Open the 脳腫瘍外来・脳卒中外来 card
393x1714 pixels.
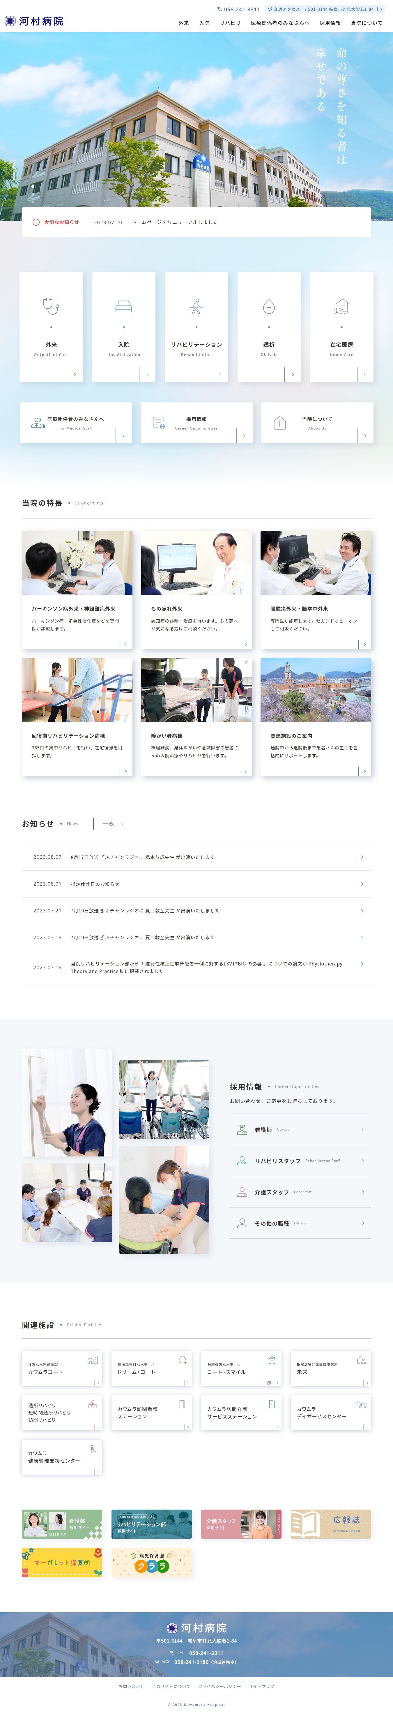316,590
